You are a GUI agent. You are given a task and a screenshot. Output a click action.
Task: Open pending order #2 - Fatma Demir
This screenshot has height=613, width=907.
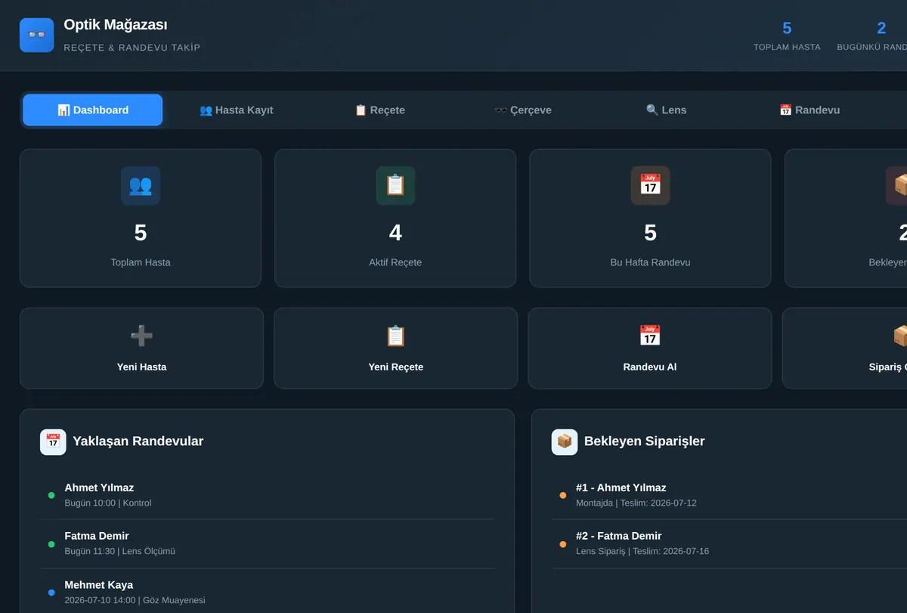(729, 543)
